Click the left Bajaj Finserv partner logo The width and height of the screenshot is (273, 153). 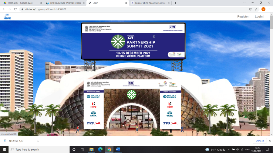tap(93, 97)
